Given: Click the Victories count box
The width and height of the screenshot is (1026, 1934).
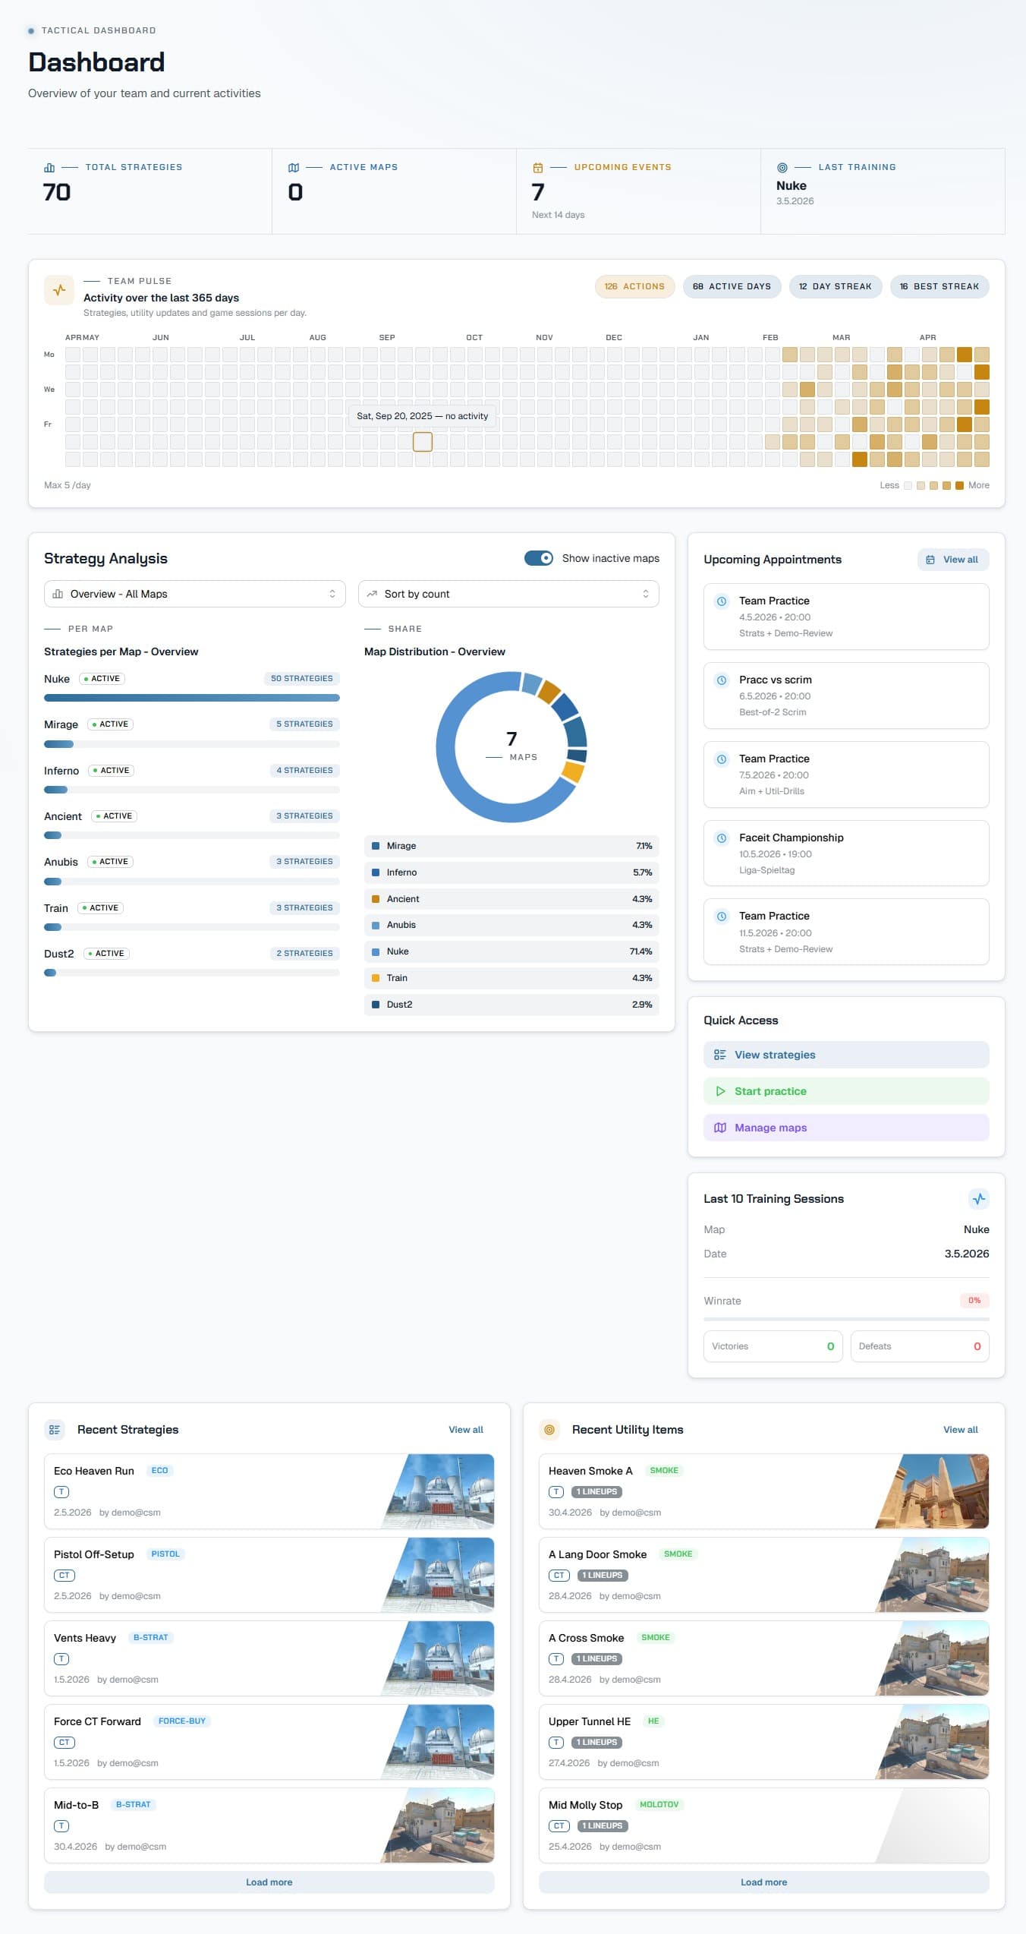Looking at the screenshot, I should point(773,1346).
